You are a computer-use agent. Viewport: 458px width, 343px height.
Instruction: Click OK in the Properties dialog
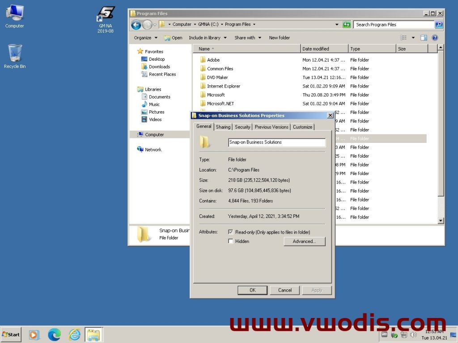pyautogui.click(x=252, y=290)
